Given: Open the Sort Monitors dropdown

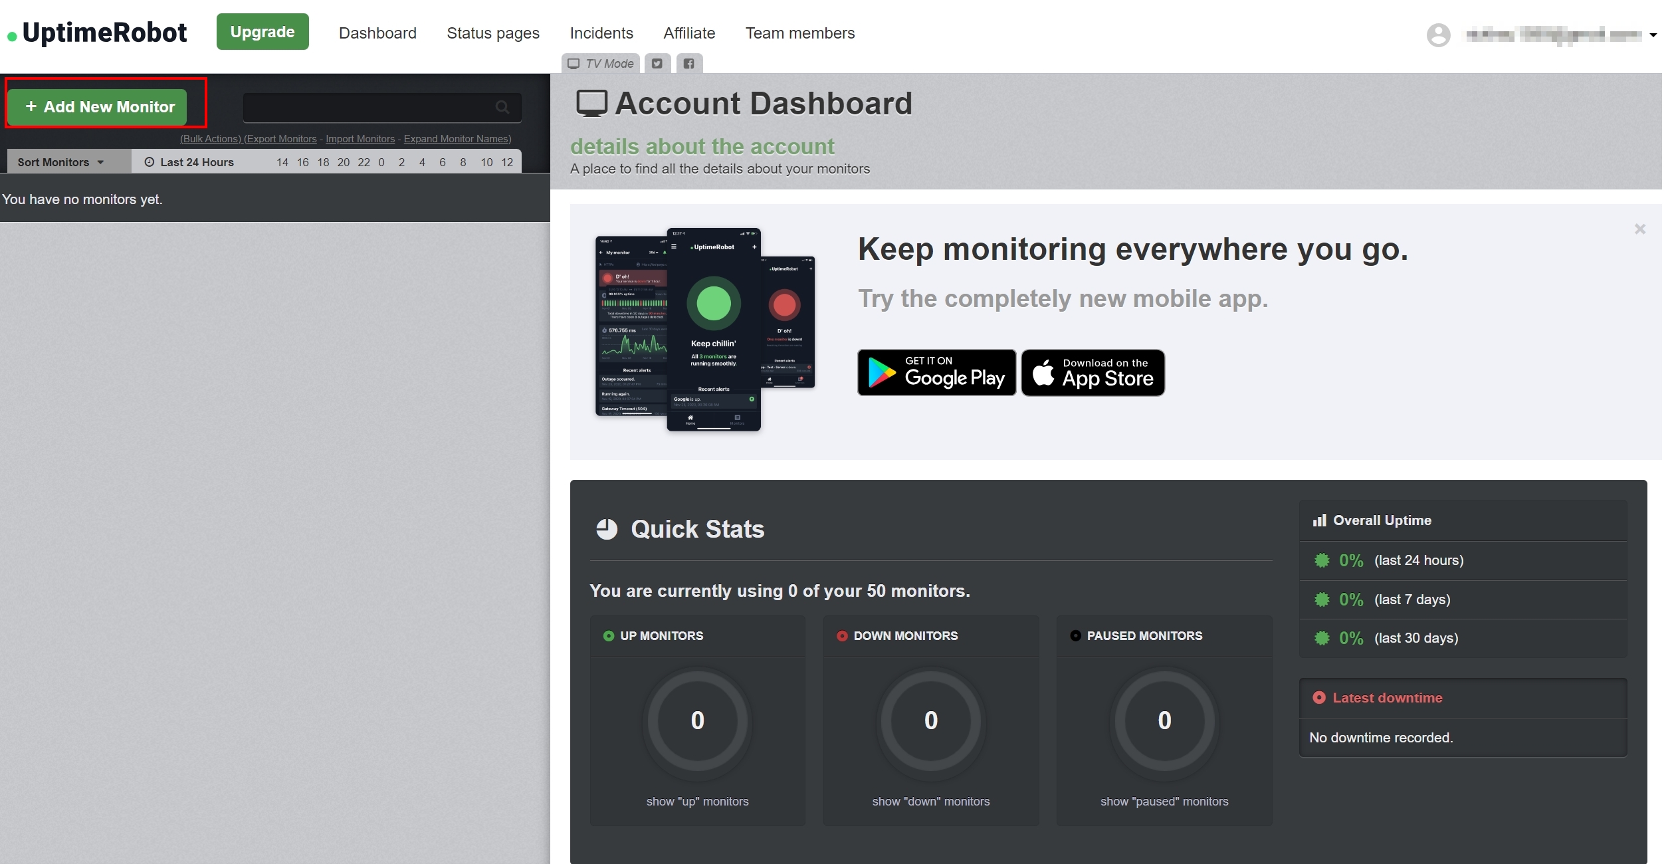Looking at the screenshot, I should point(61,162).
